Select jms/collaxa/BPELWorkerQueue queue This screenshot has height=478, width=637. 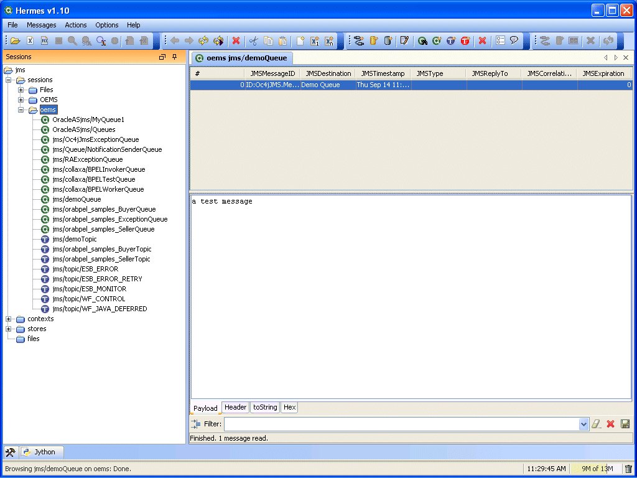click(98, 189)
